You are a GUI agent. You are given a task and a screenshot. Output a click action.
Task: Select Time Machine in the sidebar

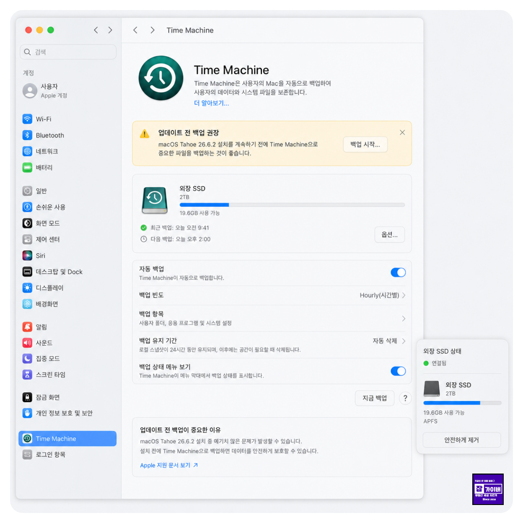pos(67,438)
